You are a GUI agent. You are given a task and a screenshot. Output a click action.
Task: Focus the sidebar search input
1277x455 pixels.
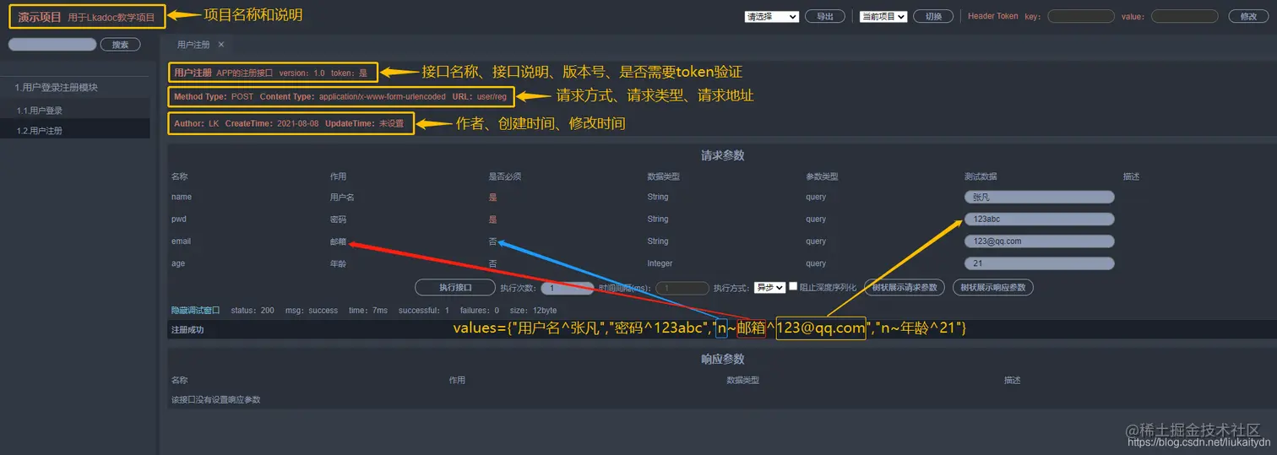pyautogui.click(x=52, y=45)
